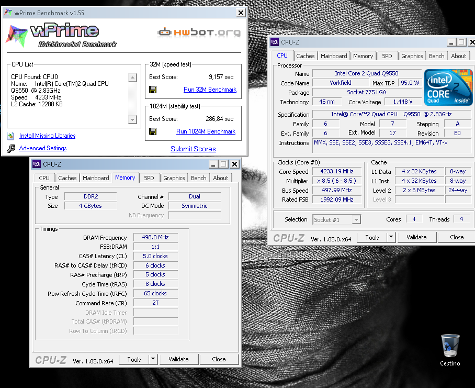Viewport: 475px width, 388px height.
Task: Click the CAS# Latency 5.0 clocks value
Action: tap(155, 256)
